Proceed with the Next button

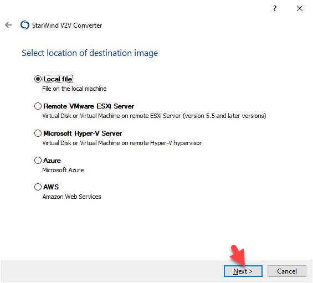(x=243, y=271)
